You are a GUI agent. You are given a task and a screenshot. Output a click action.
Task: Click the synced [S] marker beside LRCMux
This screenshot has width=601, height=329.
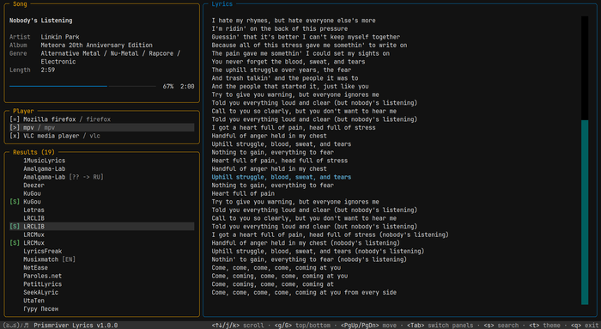(x=15, y=243)
